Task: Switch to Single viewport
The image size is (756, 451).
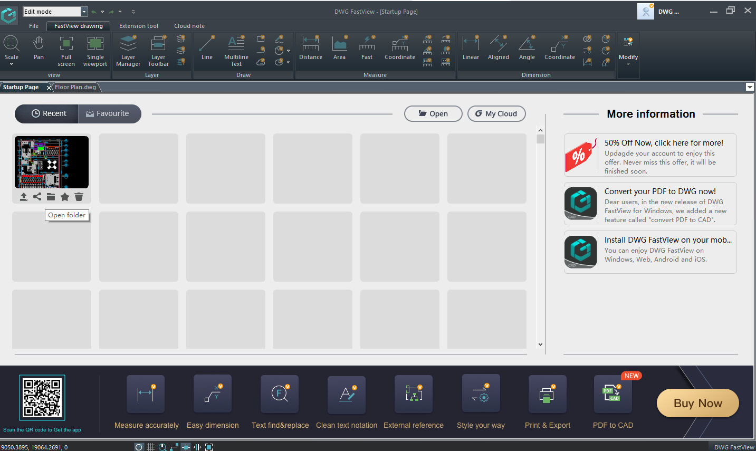Action: coord(95,51)
